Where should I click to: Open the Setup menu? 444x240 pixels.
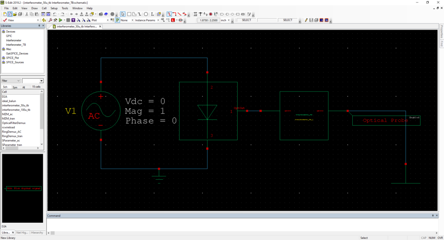click(x=54, y=8)
